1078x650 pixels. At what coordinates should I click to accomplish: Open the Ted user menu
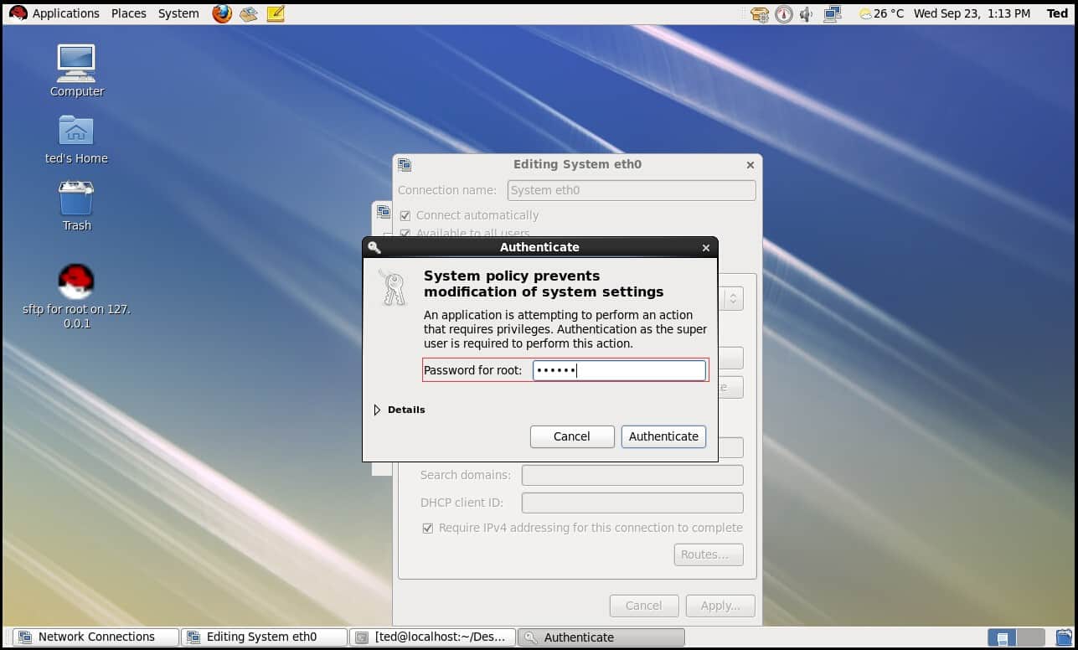(x=1057, y=13)
